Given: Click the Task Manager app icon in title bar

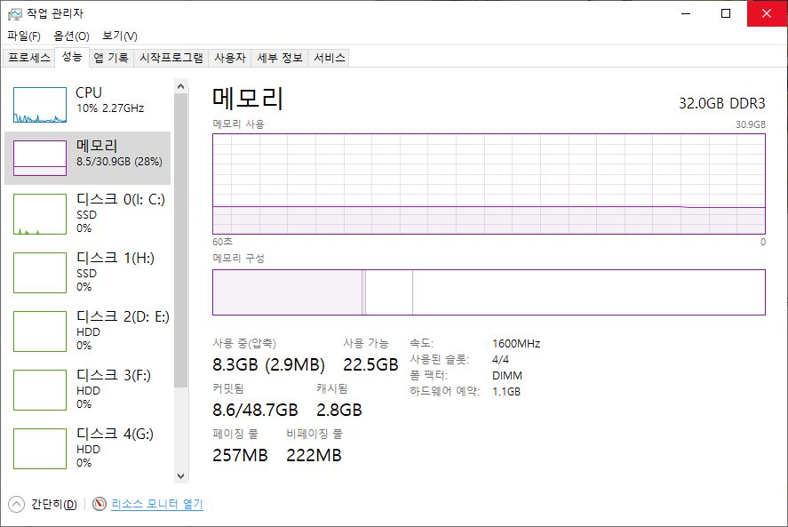Looking at the screenshot, I should 15,13.
